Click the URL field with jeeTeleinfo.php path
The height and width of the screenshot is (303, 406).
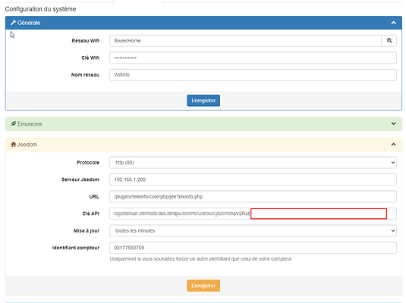coord(253,196)
